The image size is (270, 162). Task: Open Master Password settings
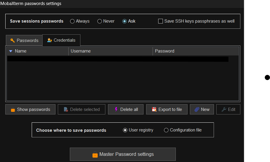tap(123, 154)
